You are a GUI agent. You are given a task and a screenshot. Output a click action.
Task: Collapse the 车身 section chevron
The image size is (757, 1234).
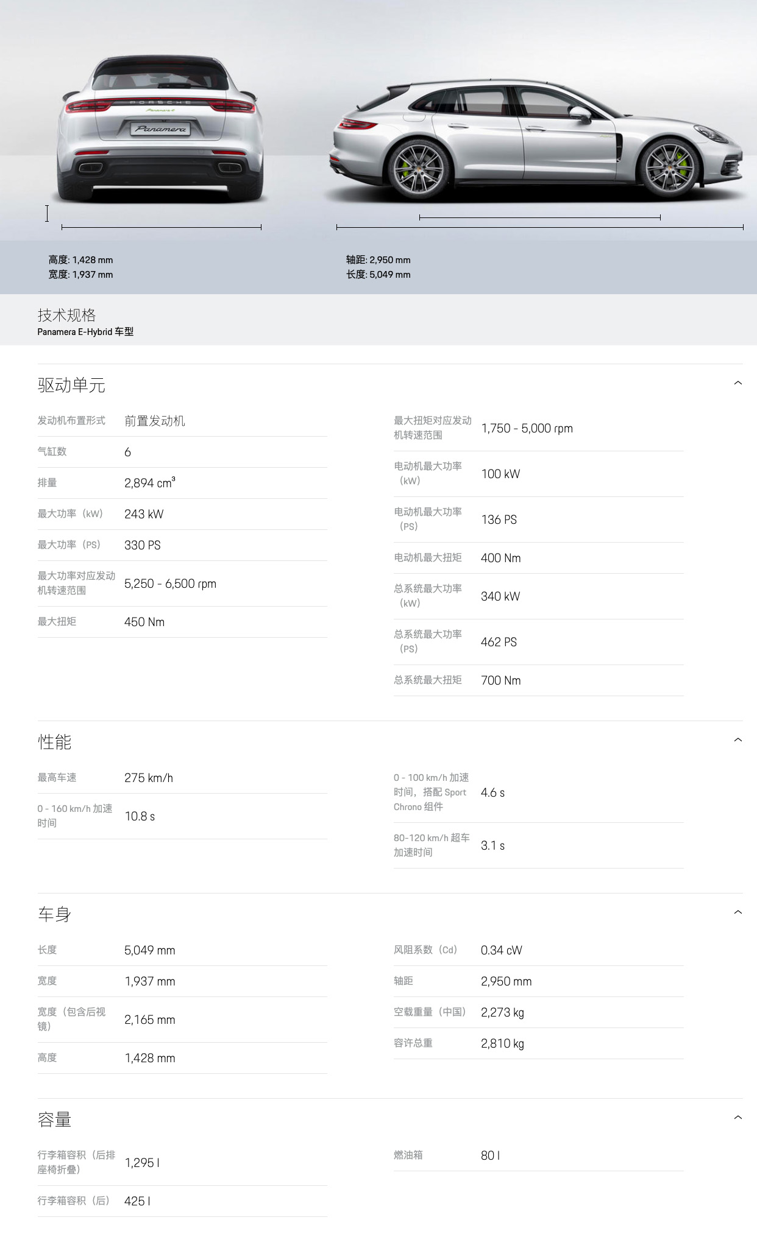(737, 912)
